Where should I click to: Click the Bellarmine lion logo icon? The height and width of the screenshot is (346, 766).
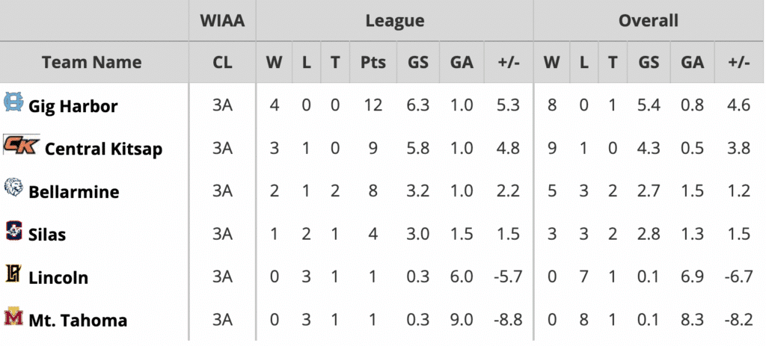click(13, 188)
